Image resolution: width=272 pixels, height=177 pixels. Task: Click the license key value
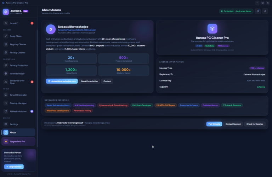(256, 81)
